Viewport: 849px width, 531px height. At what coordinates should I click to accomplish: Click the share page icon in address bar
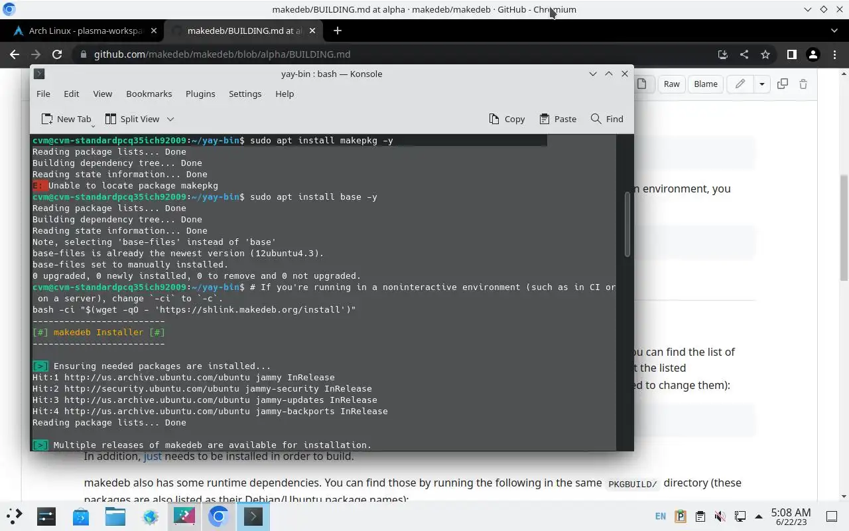click(x=744, y=54)
